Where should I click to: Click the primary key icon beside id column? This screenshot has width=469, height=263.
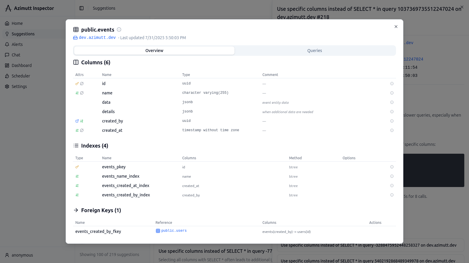coord(77,84)
